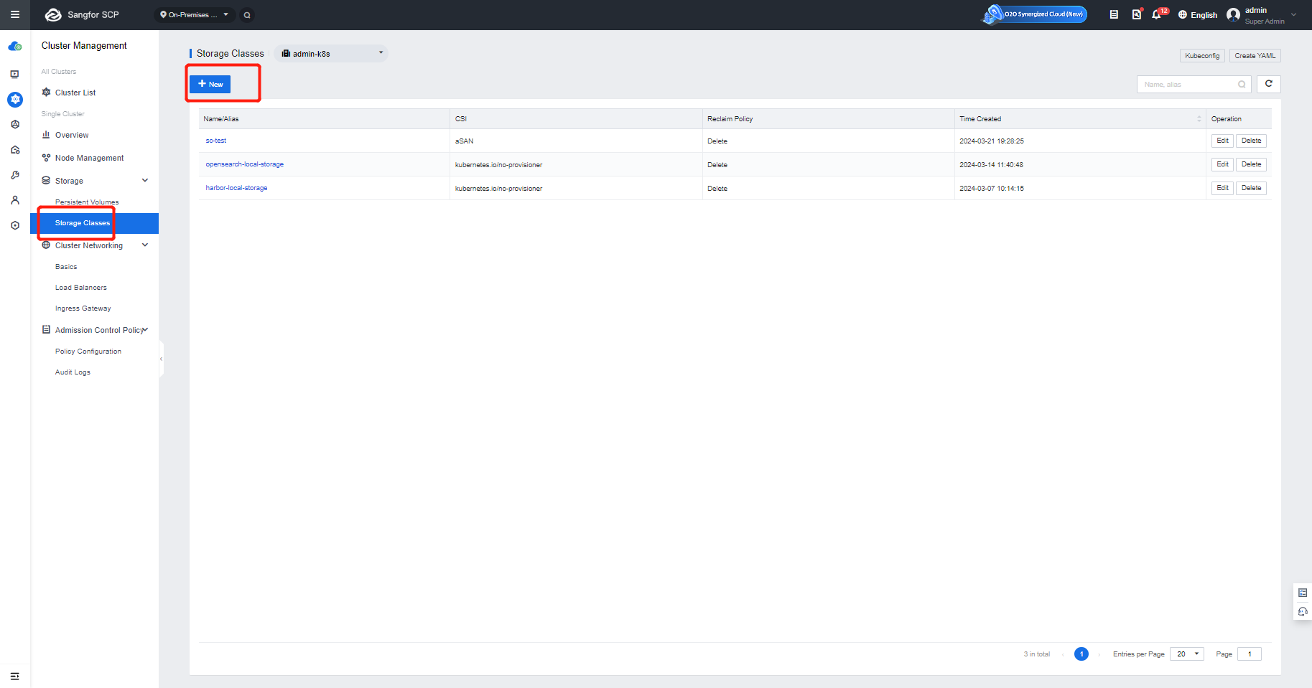The height and width of the screenshot is (688, 1312).
Task: Click the Page number input field
Action: 1250,654
